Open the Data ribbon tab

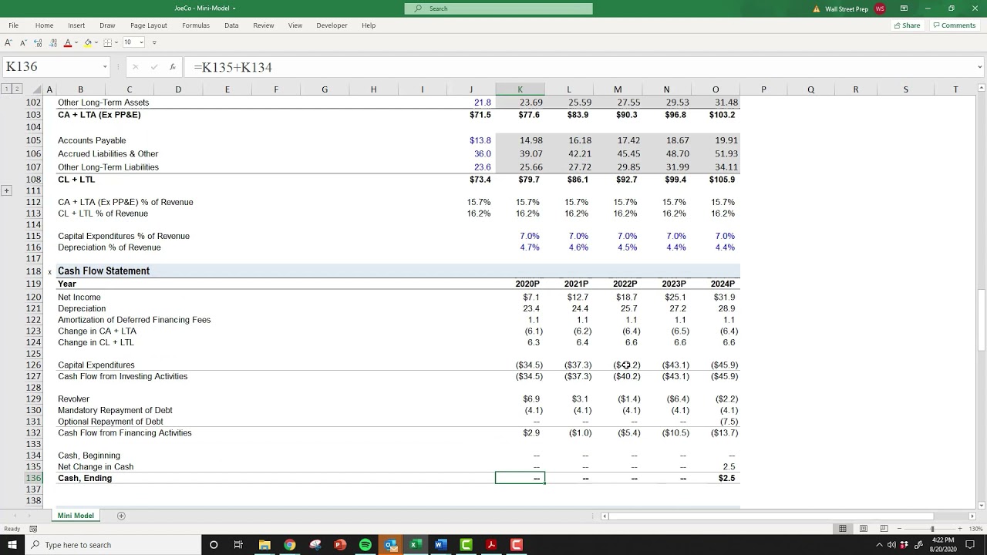tap(231, 25)
